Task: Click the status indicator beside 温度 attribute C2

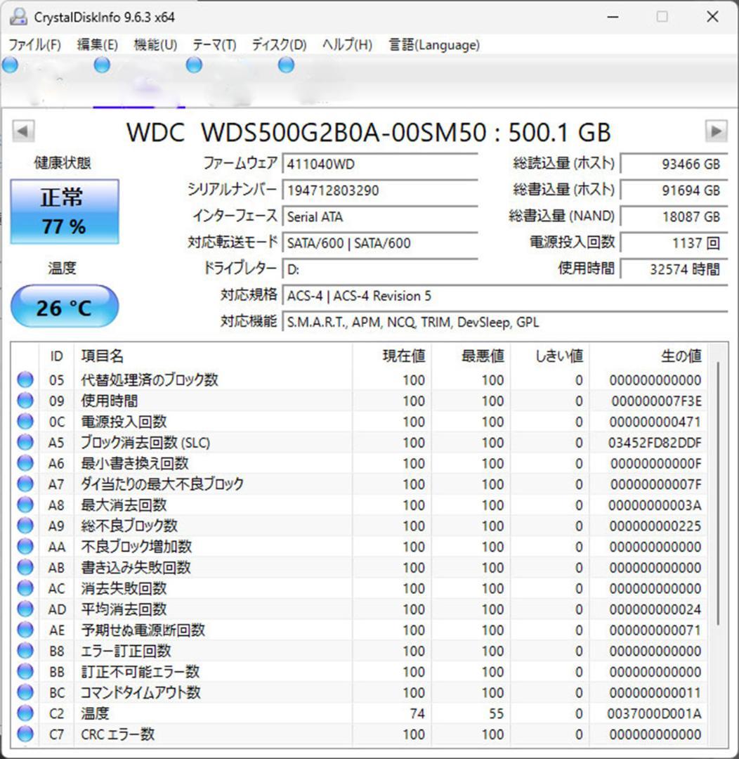Action: [25, 713]
